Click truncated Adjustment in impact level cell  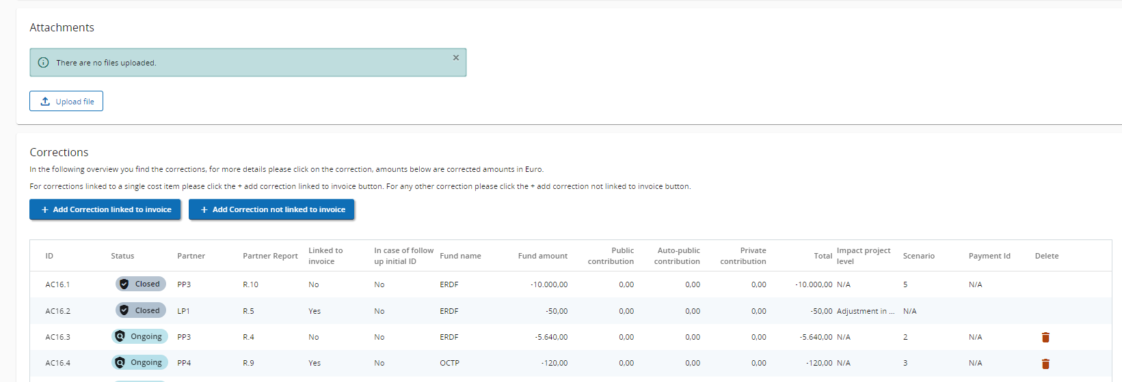[x=865, y=311]
